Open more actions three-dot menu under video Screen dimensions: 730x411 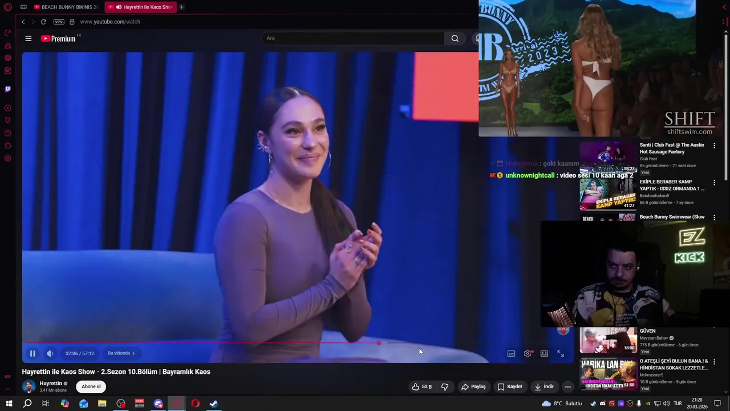click(x=567, y=386)
